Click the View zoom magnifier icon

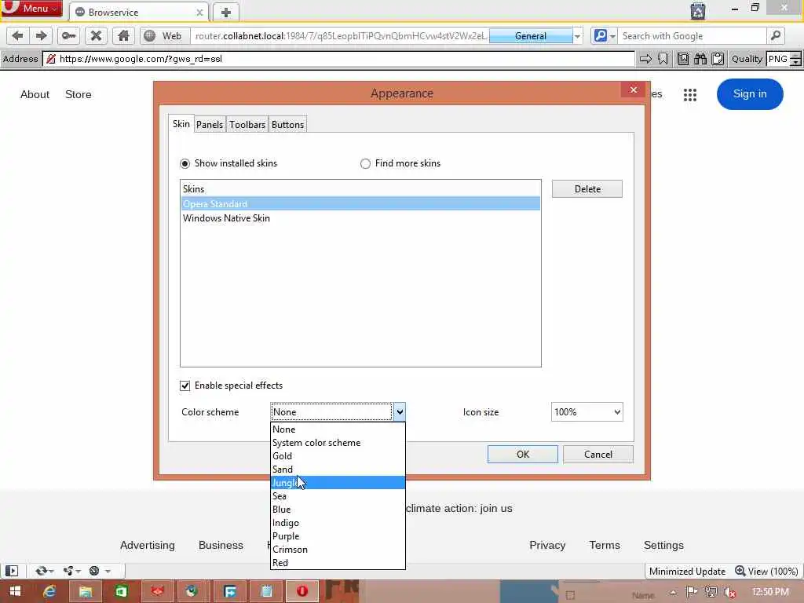pyautogui.click(x=740, y=571)
